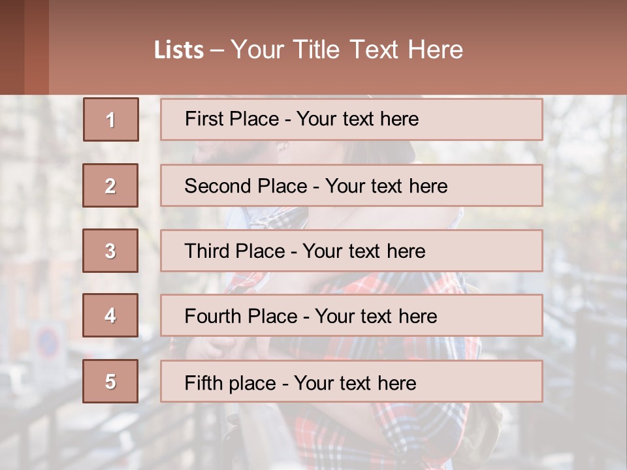Click the Fifth place text bar

[351, 381]
